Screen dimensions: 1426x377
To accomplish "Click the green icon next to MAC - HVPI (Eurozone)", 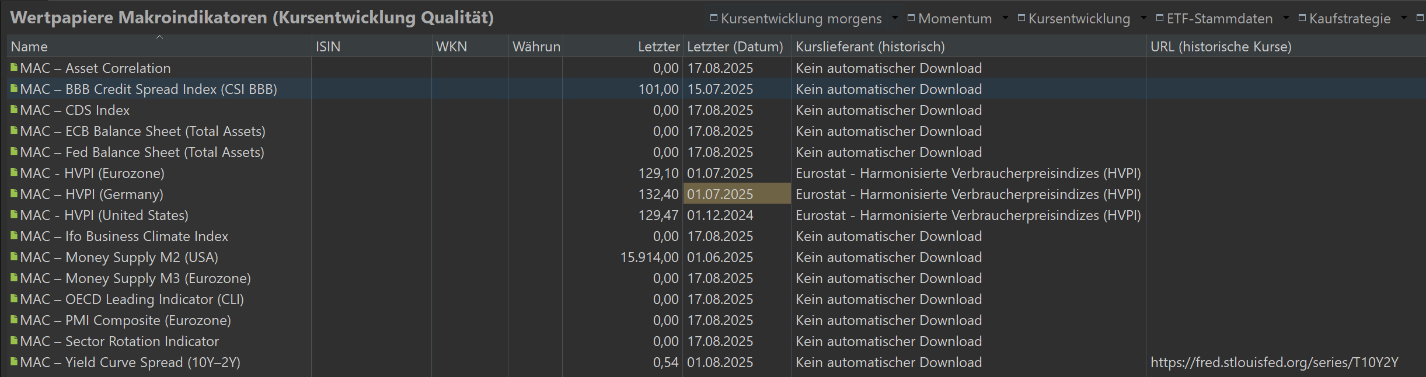I will [14, 173].
